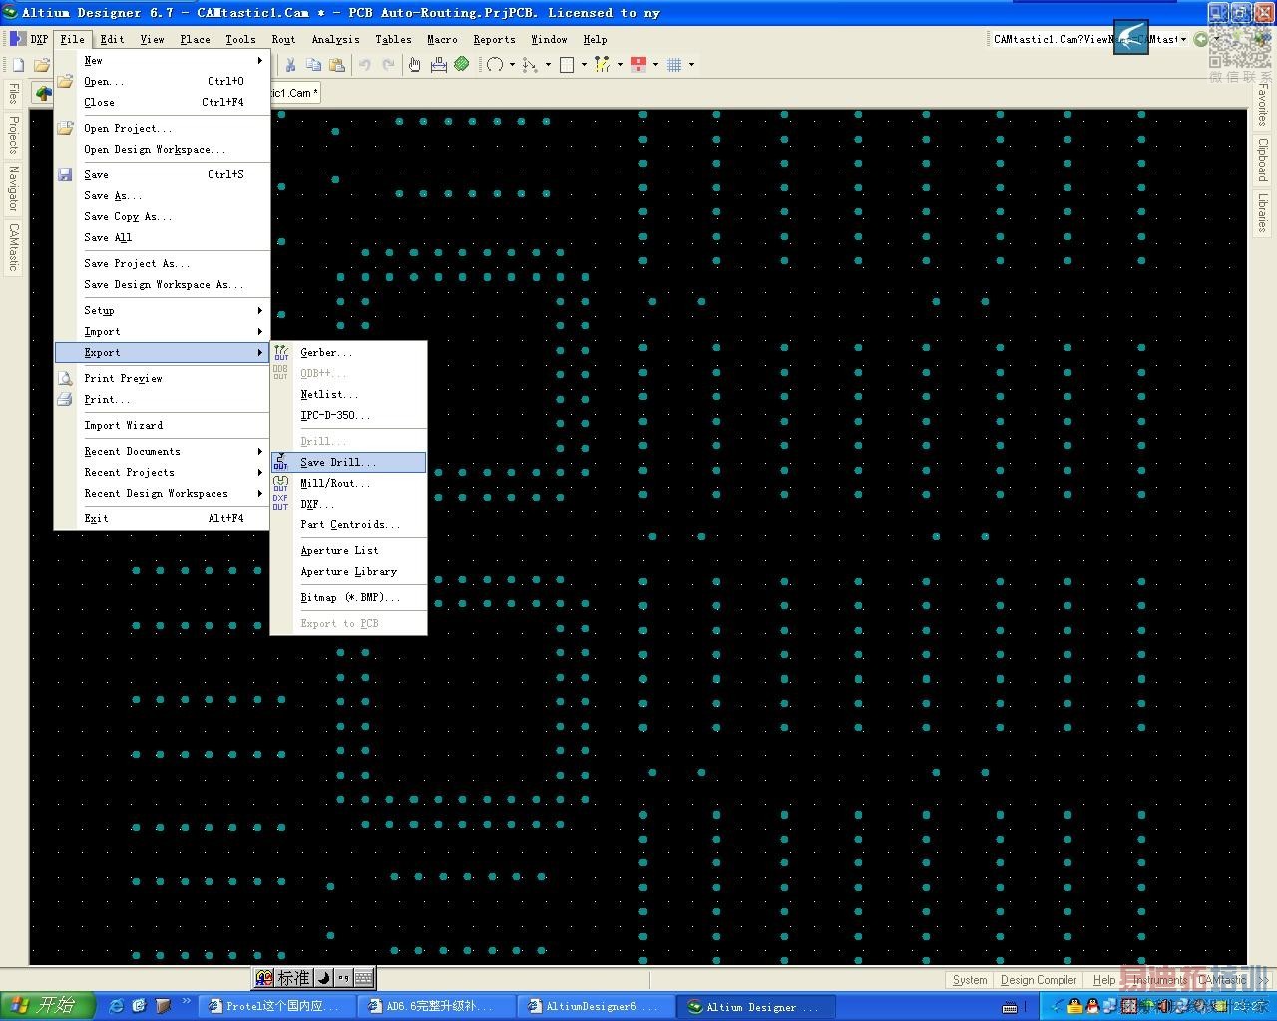Open the Libraries side panel tab
This screenshot has width=1277, height=1021.
[x=1263, y=212]
